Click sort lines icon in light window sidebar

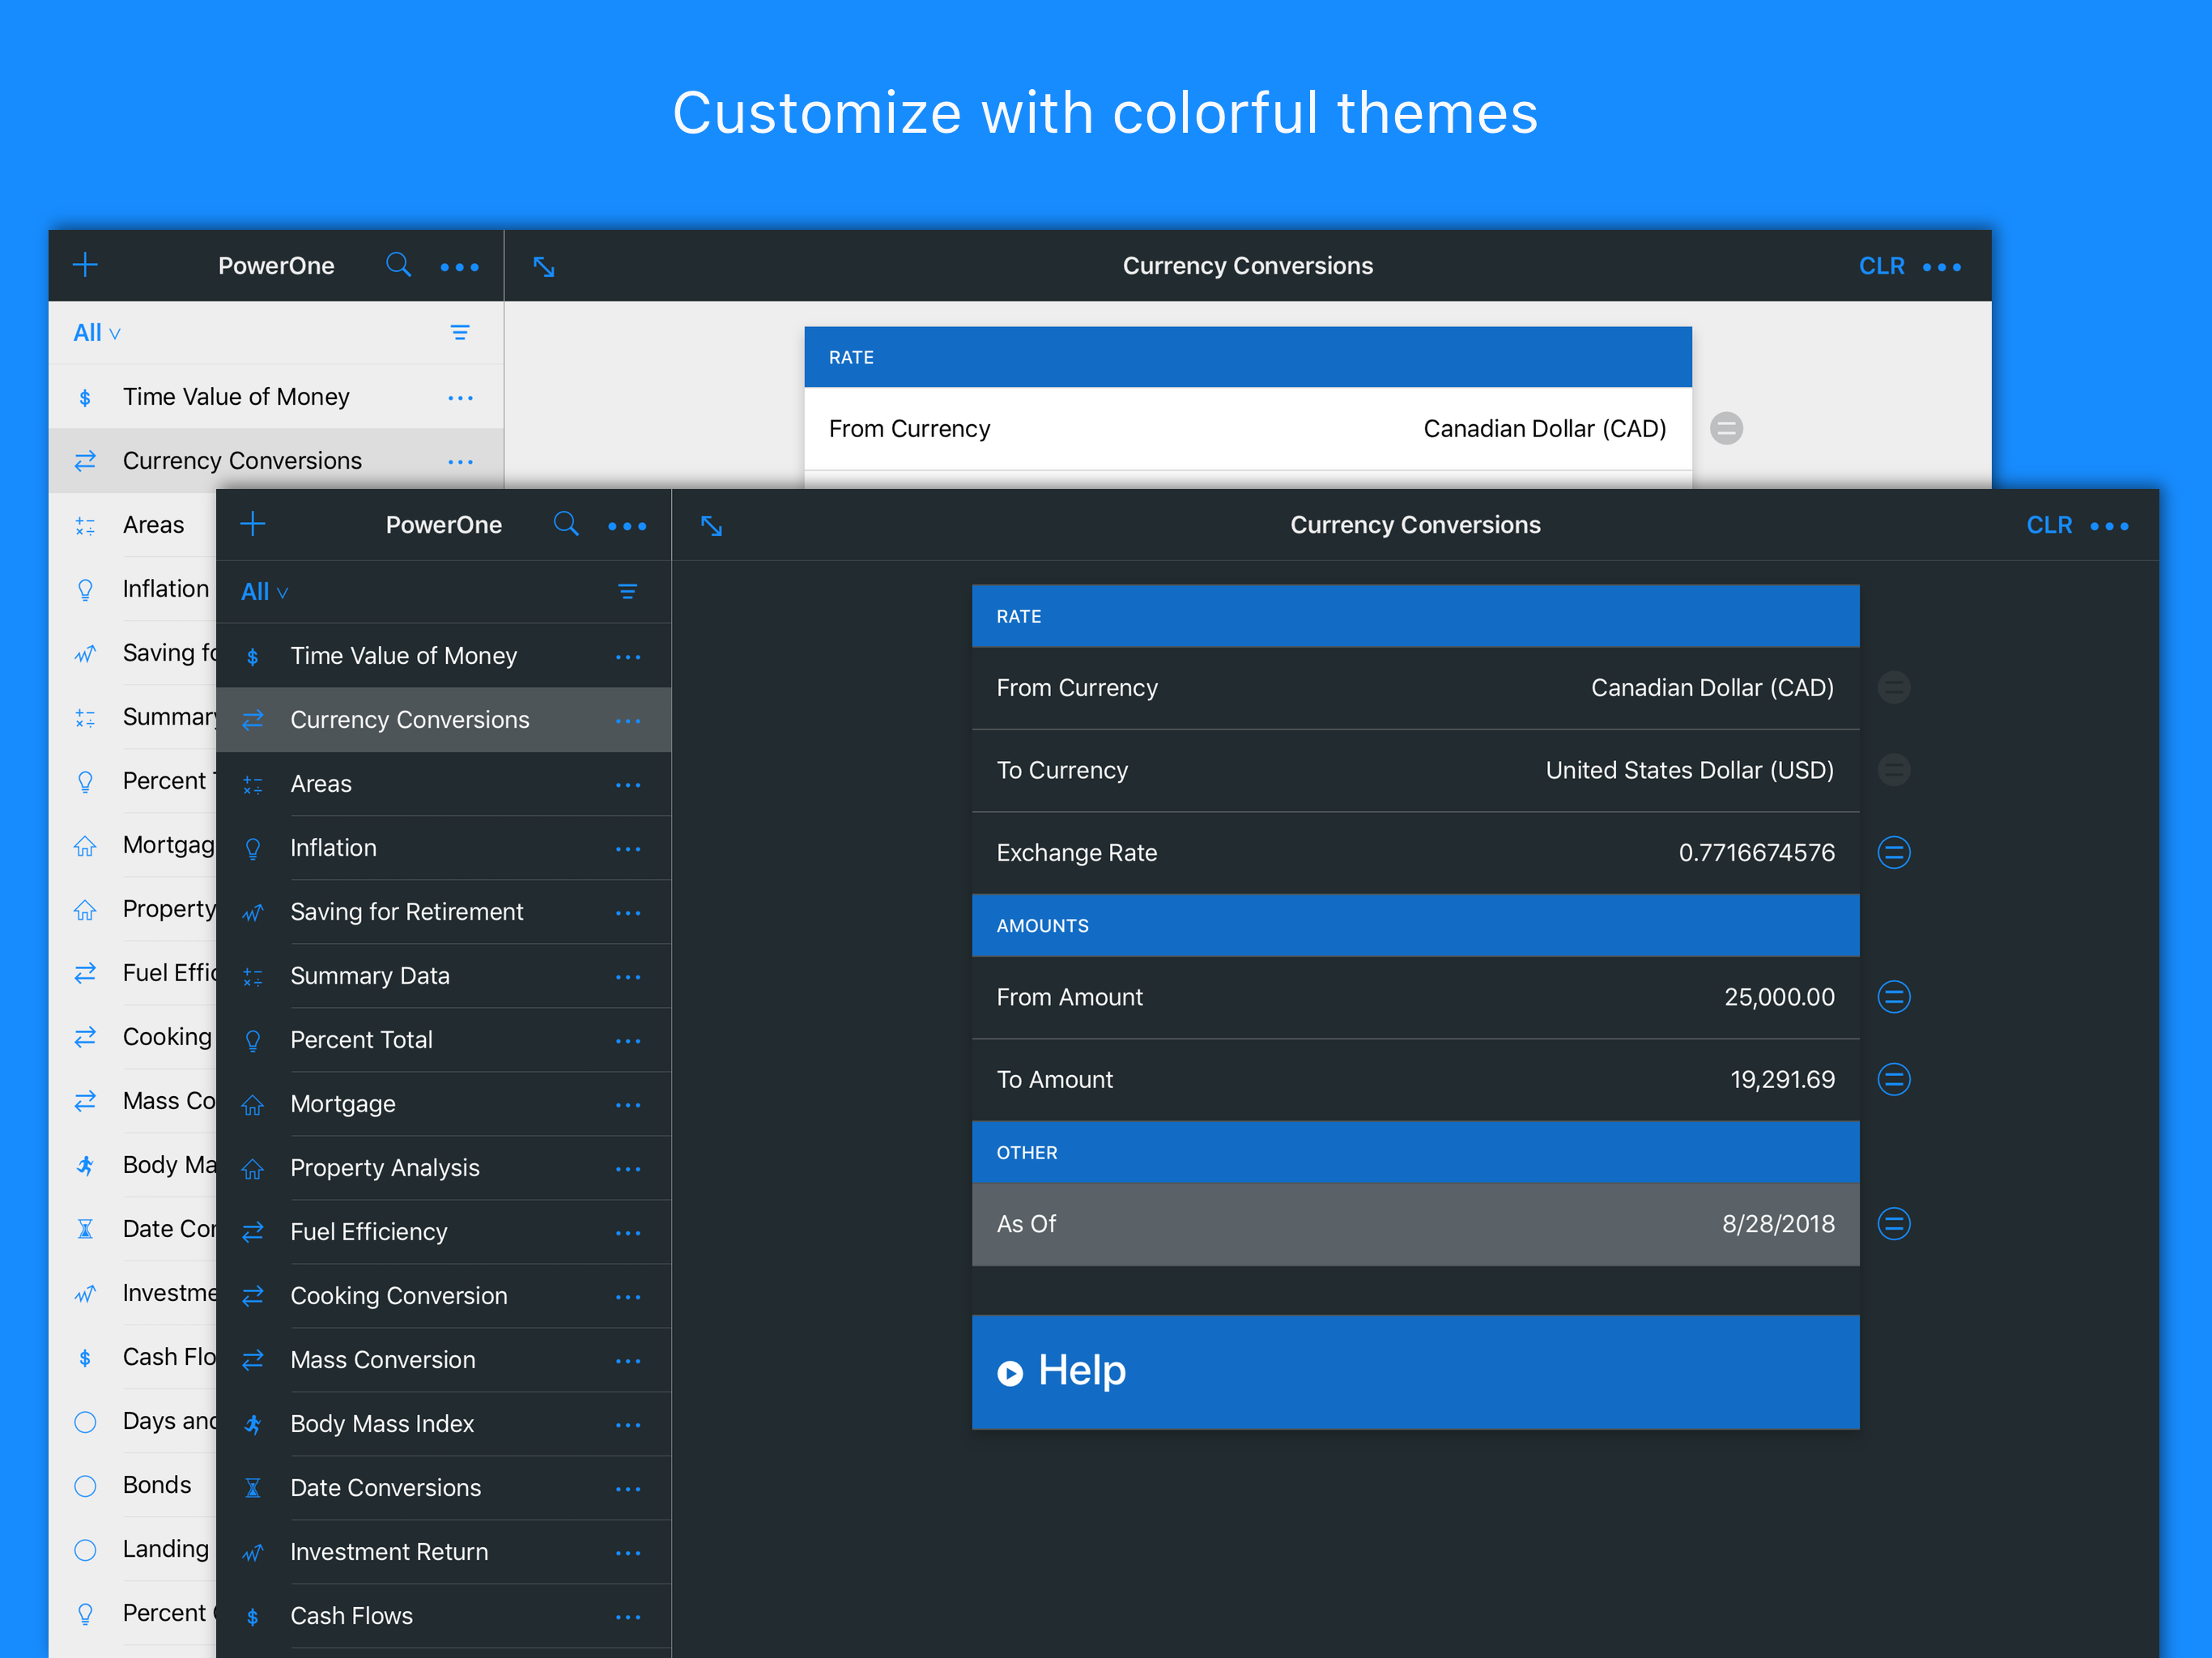point(459,332)
